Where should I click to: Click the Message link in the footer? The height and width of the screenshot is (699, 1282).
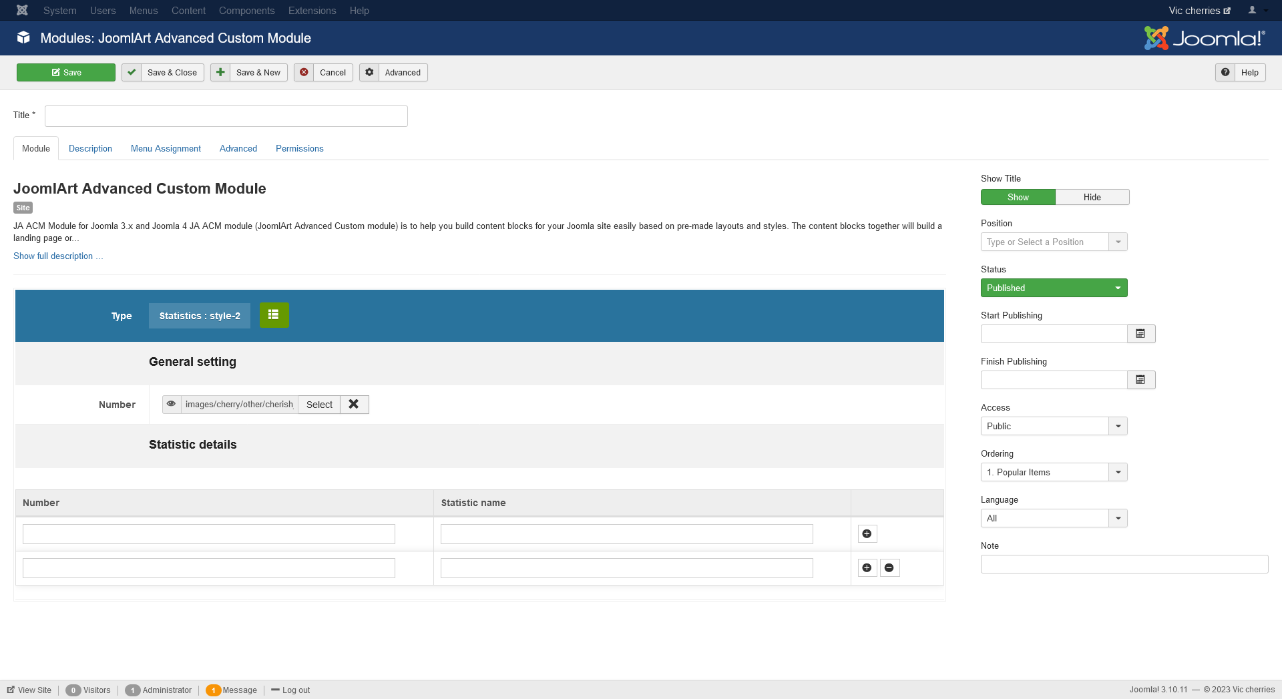click(x=232, y=690)
